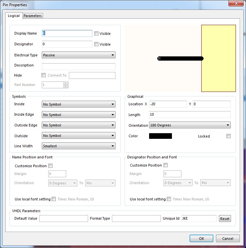Enable Use local font setting for Designator
246x248 pixels.
click(x=169, y=199)
